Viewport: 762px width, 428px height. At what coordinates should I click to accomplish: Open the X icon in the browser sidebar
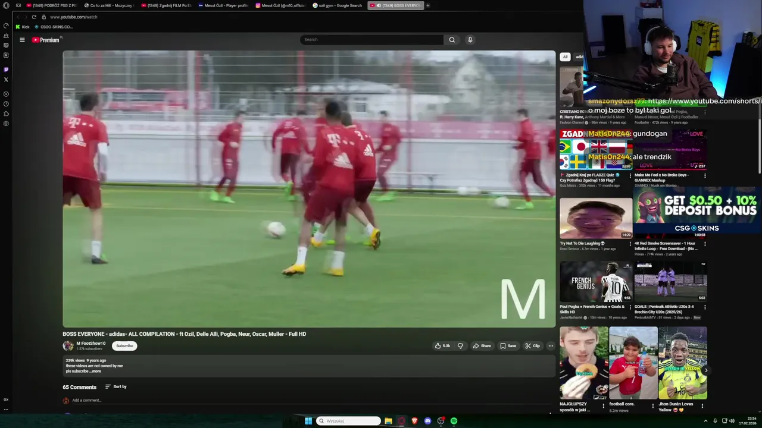tap(6, 79)
